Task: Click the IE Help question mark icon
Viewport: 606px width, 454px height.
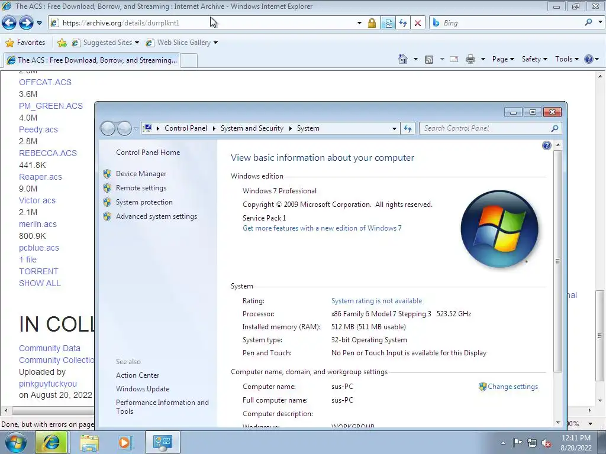Action: [589, 59]
